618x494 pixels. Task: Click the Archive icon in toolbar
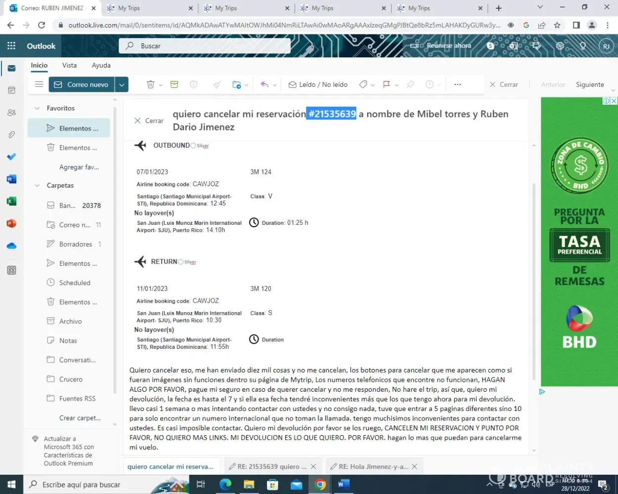(x=174, y=84)
